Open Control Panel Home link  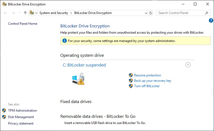[23, 24]
